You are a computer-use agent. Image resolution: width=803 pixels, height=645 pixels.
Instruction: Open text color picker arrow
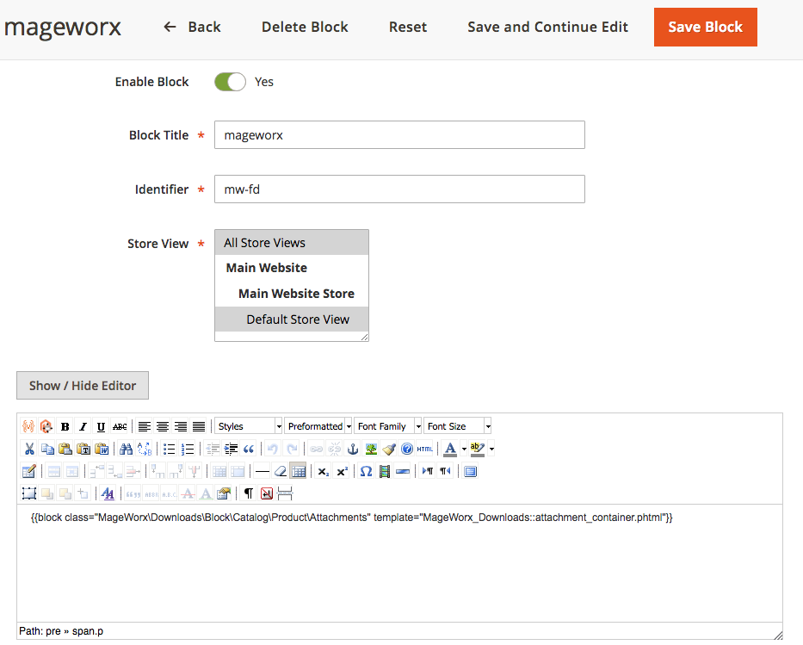pyautogui.click(x=464, y=449)
